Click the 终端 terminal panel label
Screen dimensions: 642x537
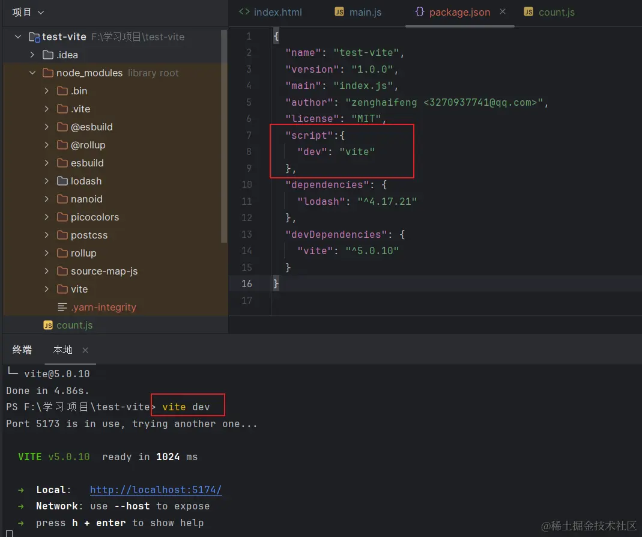click(x=22, y=350)
